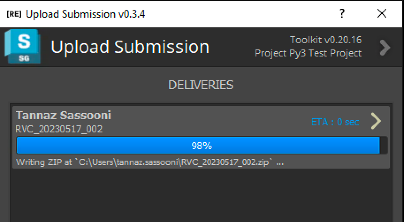Expand the header chevron beside Toolkit info
This screenshot has height=222, width=404.
coord(385,47)
